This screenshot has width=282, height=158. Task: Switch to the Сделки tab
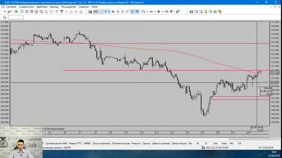coord(146,144)
